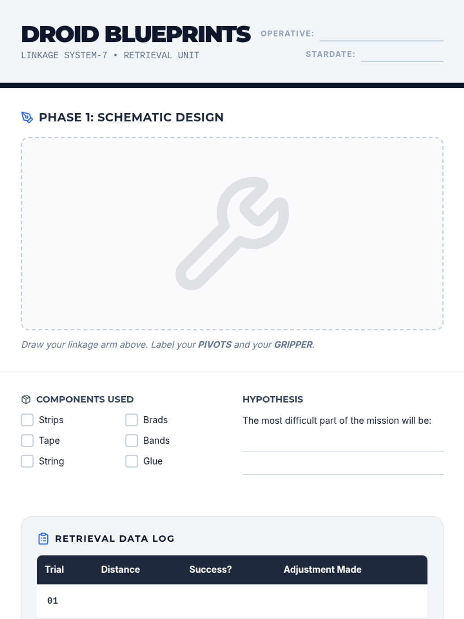
Task: Click the Droid Blueprints title
Action: tap(136, 34)
